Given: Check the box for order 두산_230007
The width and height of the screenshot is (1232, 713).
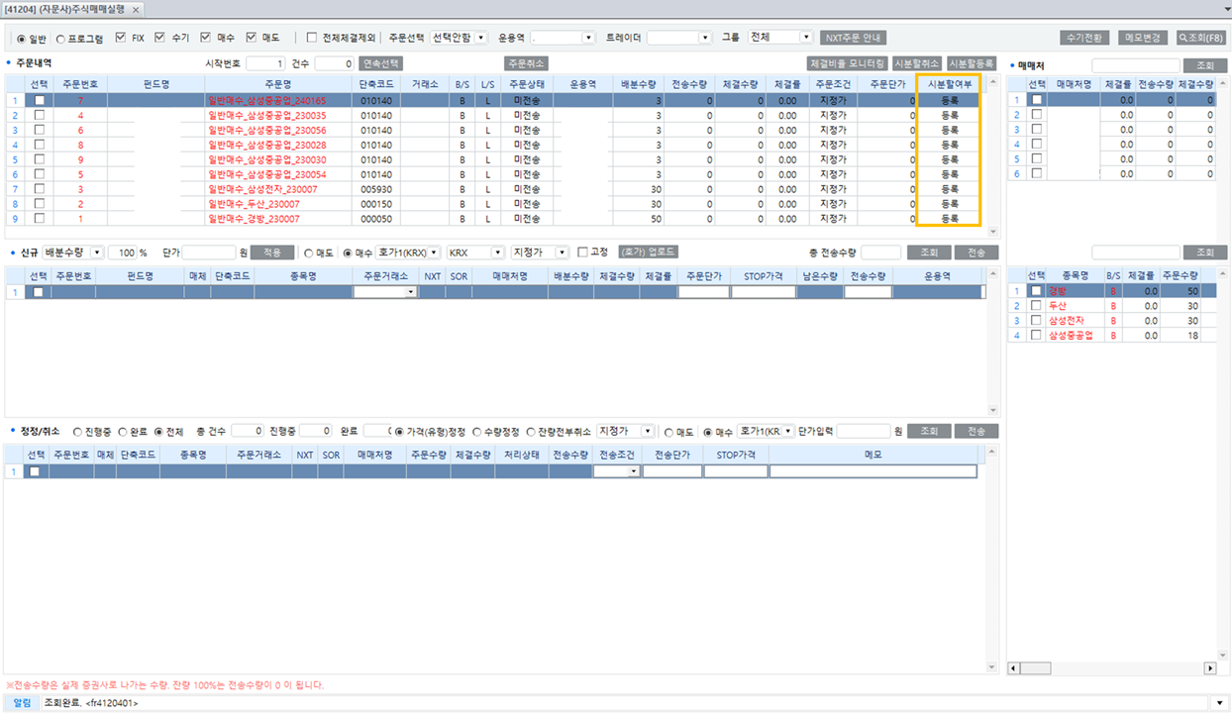Looking at the screenshot, I should coord(40,203).
